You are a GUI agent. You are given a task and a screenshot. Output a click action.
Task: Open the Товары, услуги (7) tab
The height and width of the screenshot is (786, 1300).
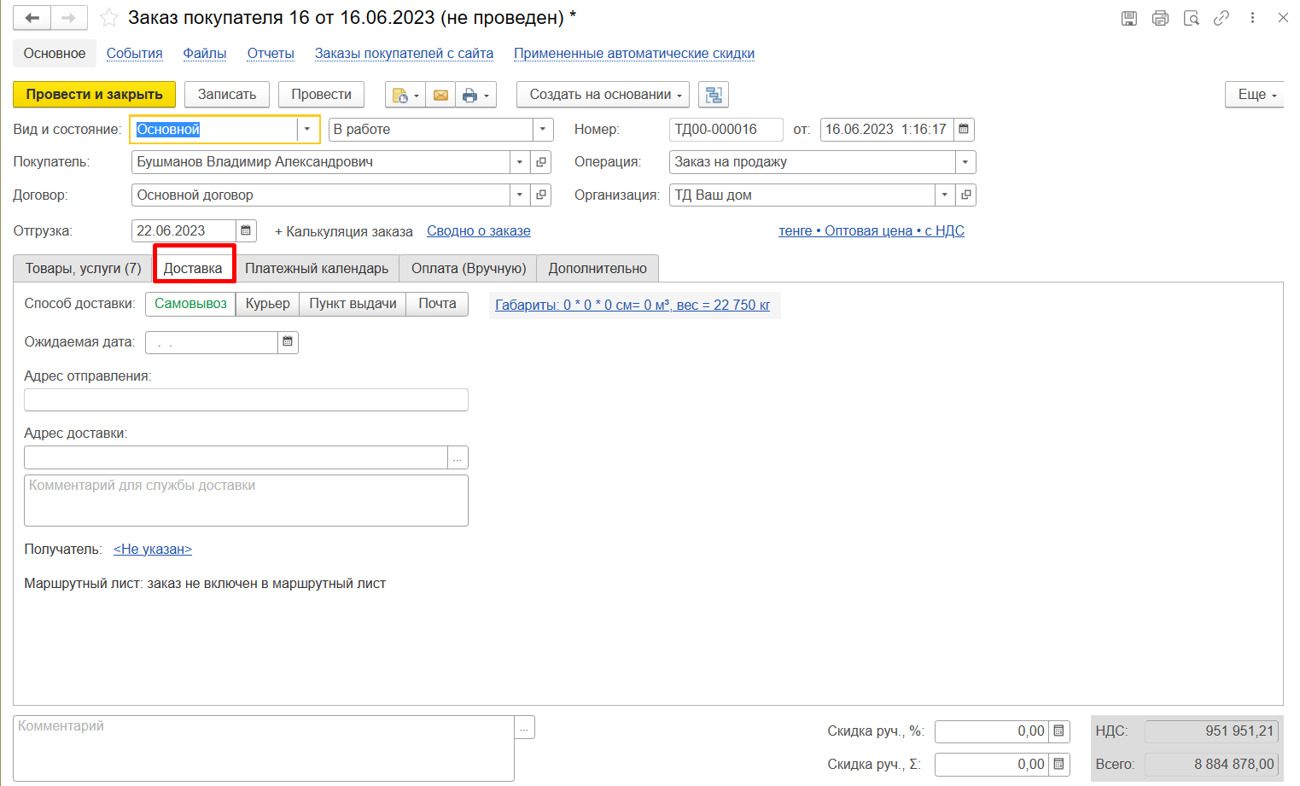point(83,269)
